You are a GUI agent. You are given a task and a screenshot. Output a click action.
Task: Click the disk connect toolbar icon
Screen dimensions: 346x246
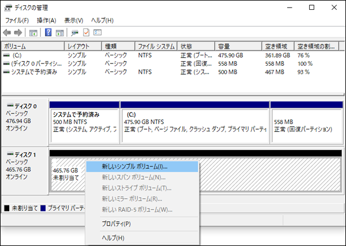(75, 32)
